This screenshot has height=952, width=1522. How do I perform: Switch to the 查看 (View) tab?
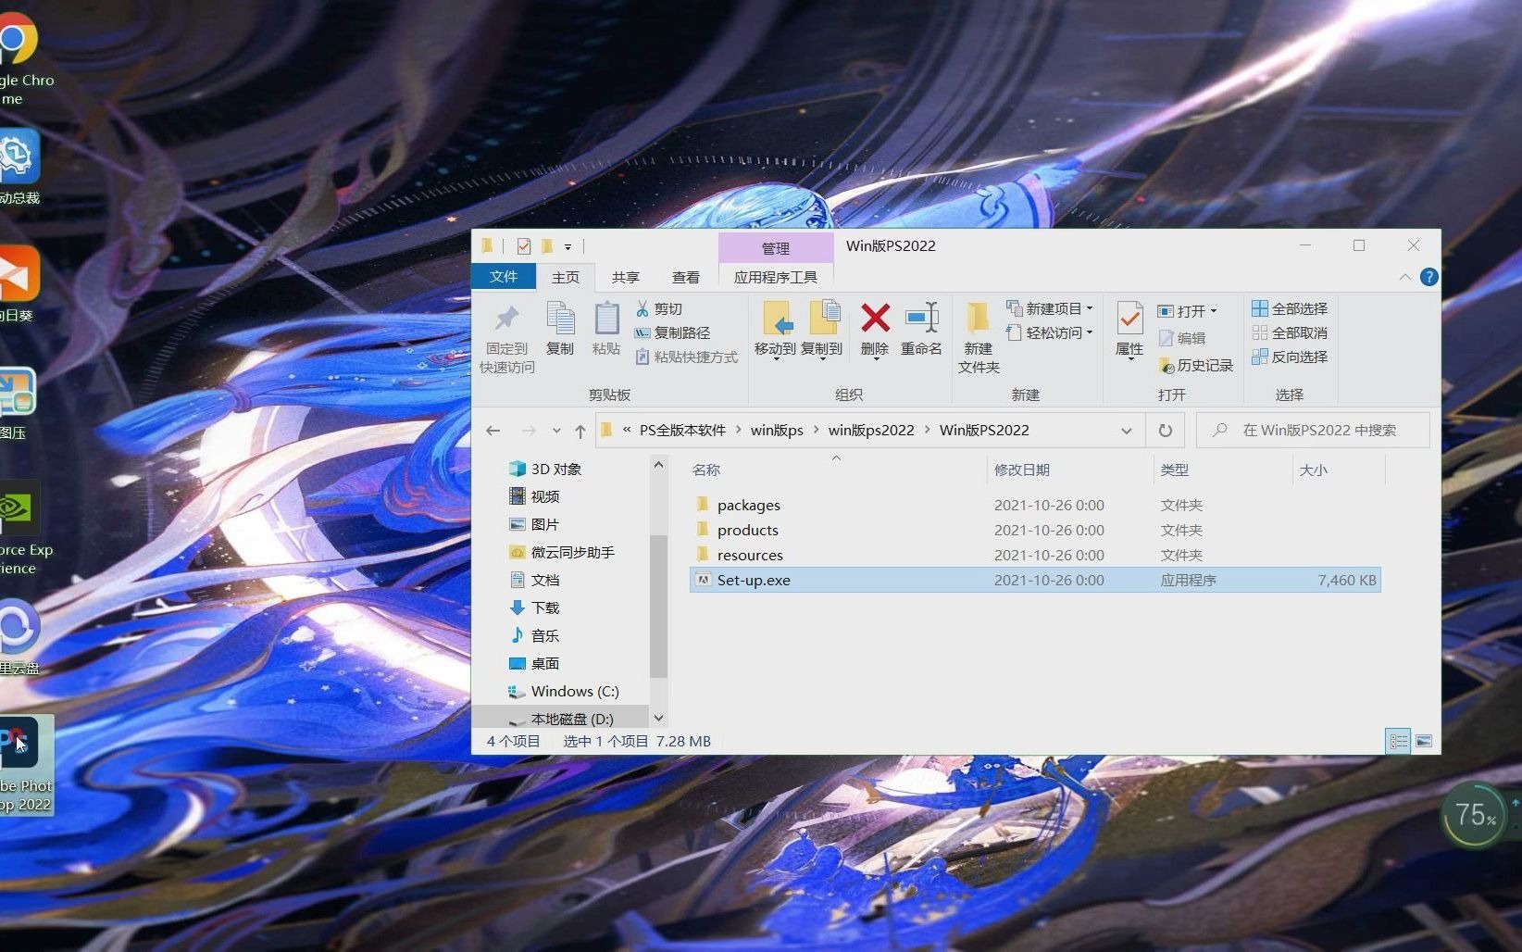[685, 276]
